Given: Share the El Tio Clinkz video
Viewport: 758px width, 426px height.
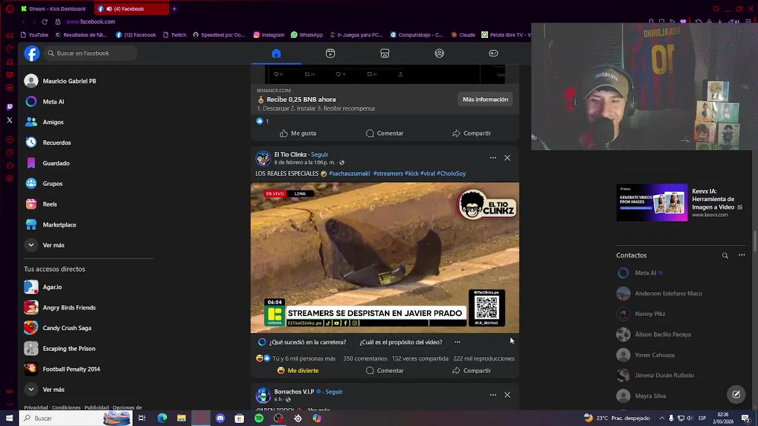Looking at the screenshot, I should point(471,370).
